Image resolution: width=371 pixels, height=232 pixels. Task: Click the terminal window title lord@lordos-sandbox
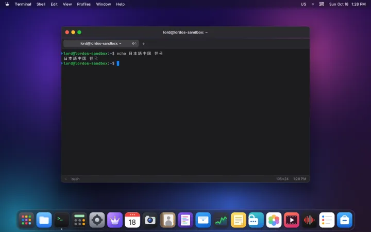pos(185,32)
